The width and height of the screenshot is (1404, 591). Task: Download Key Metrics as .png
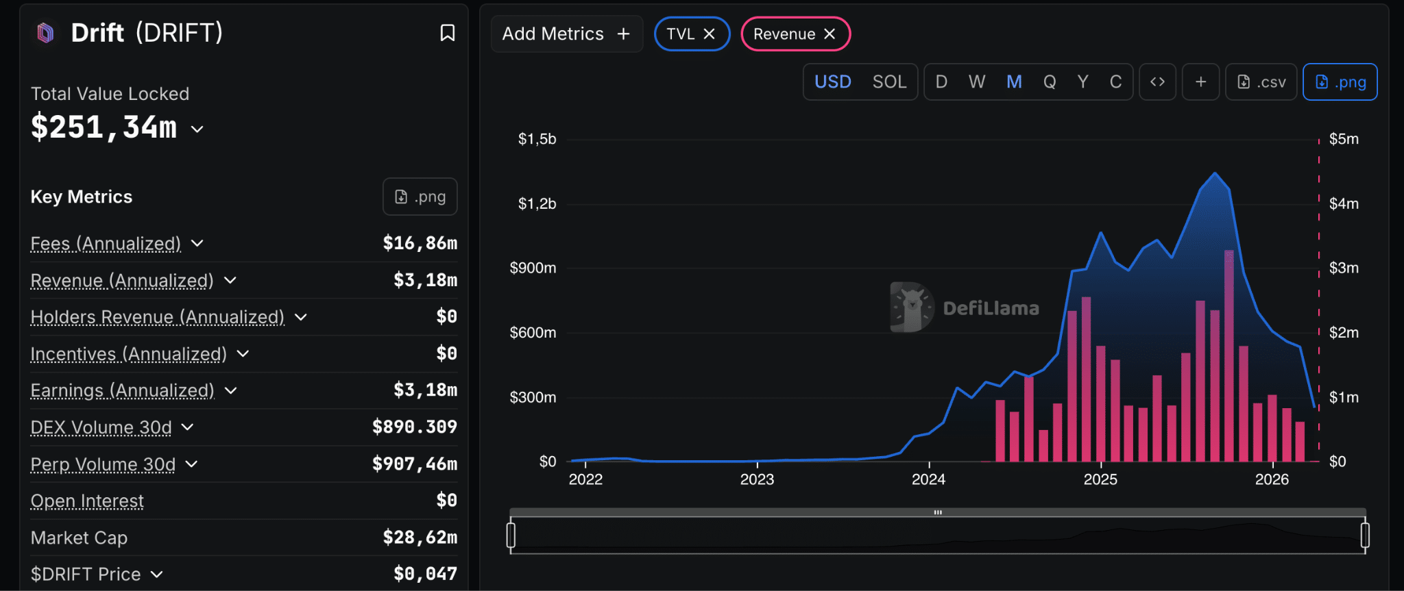pyautogui.click(x=420, y=197)
